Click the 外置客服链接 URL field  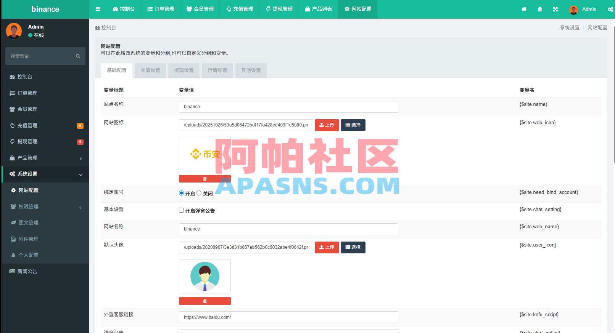[x=288, y=317]
